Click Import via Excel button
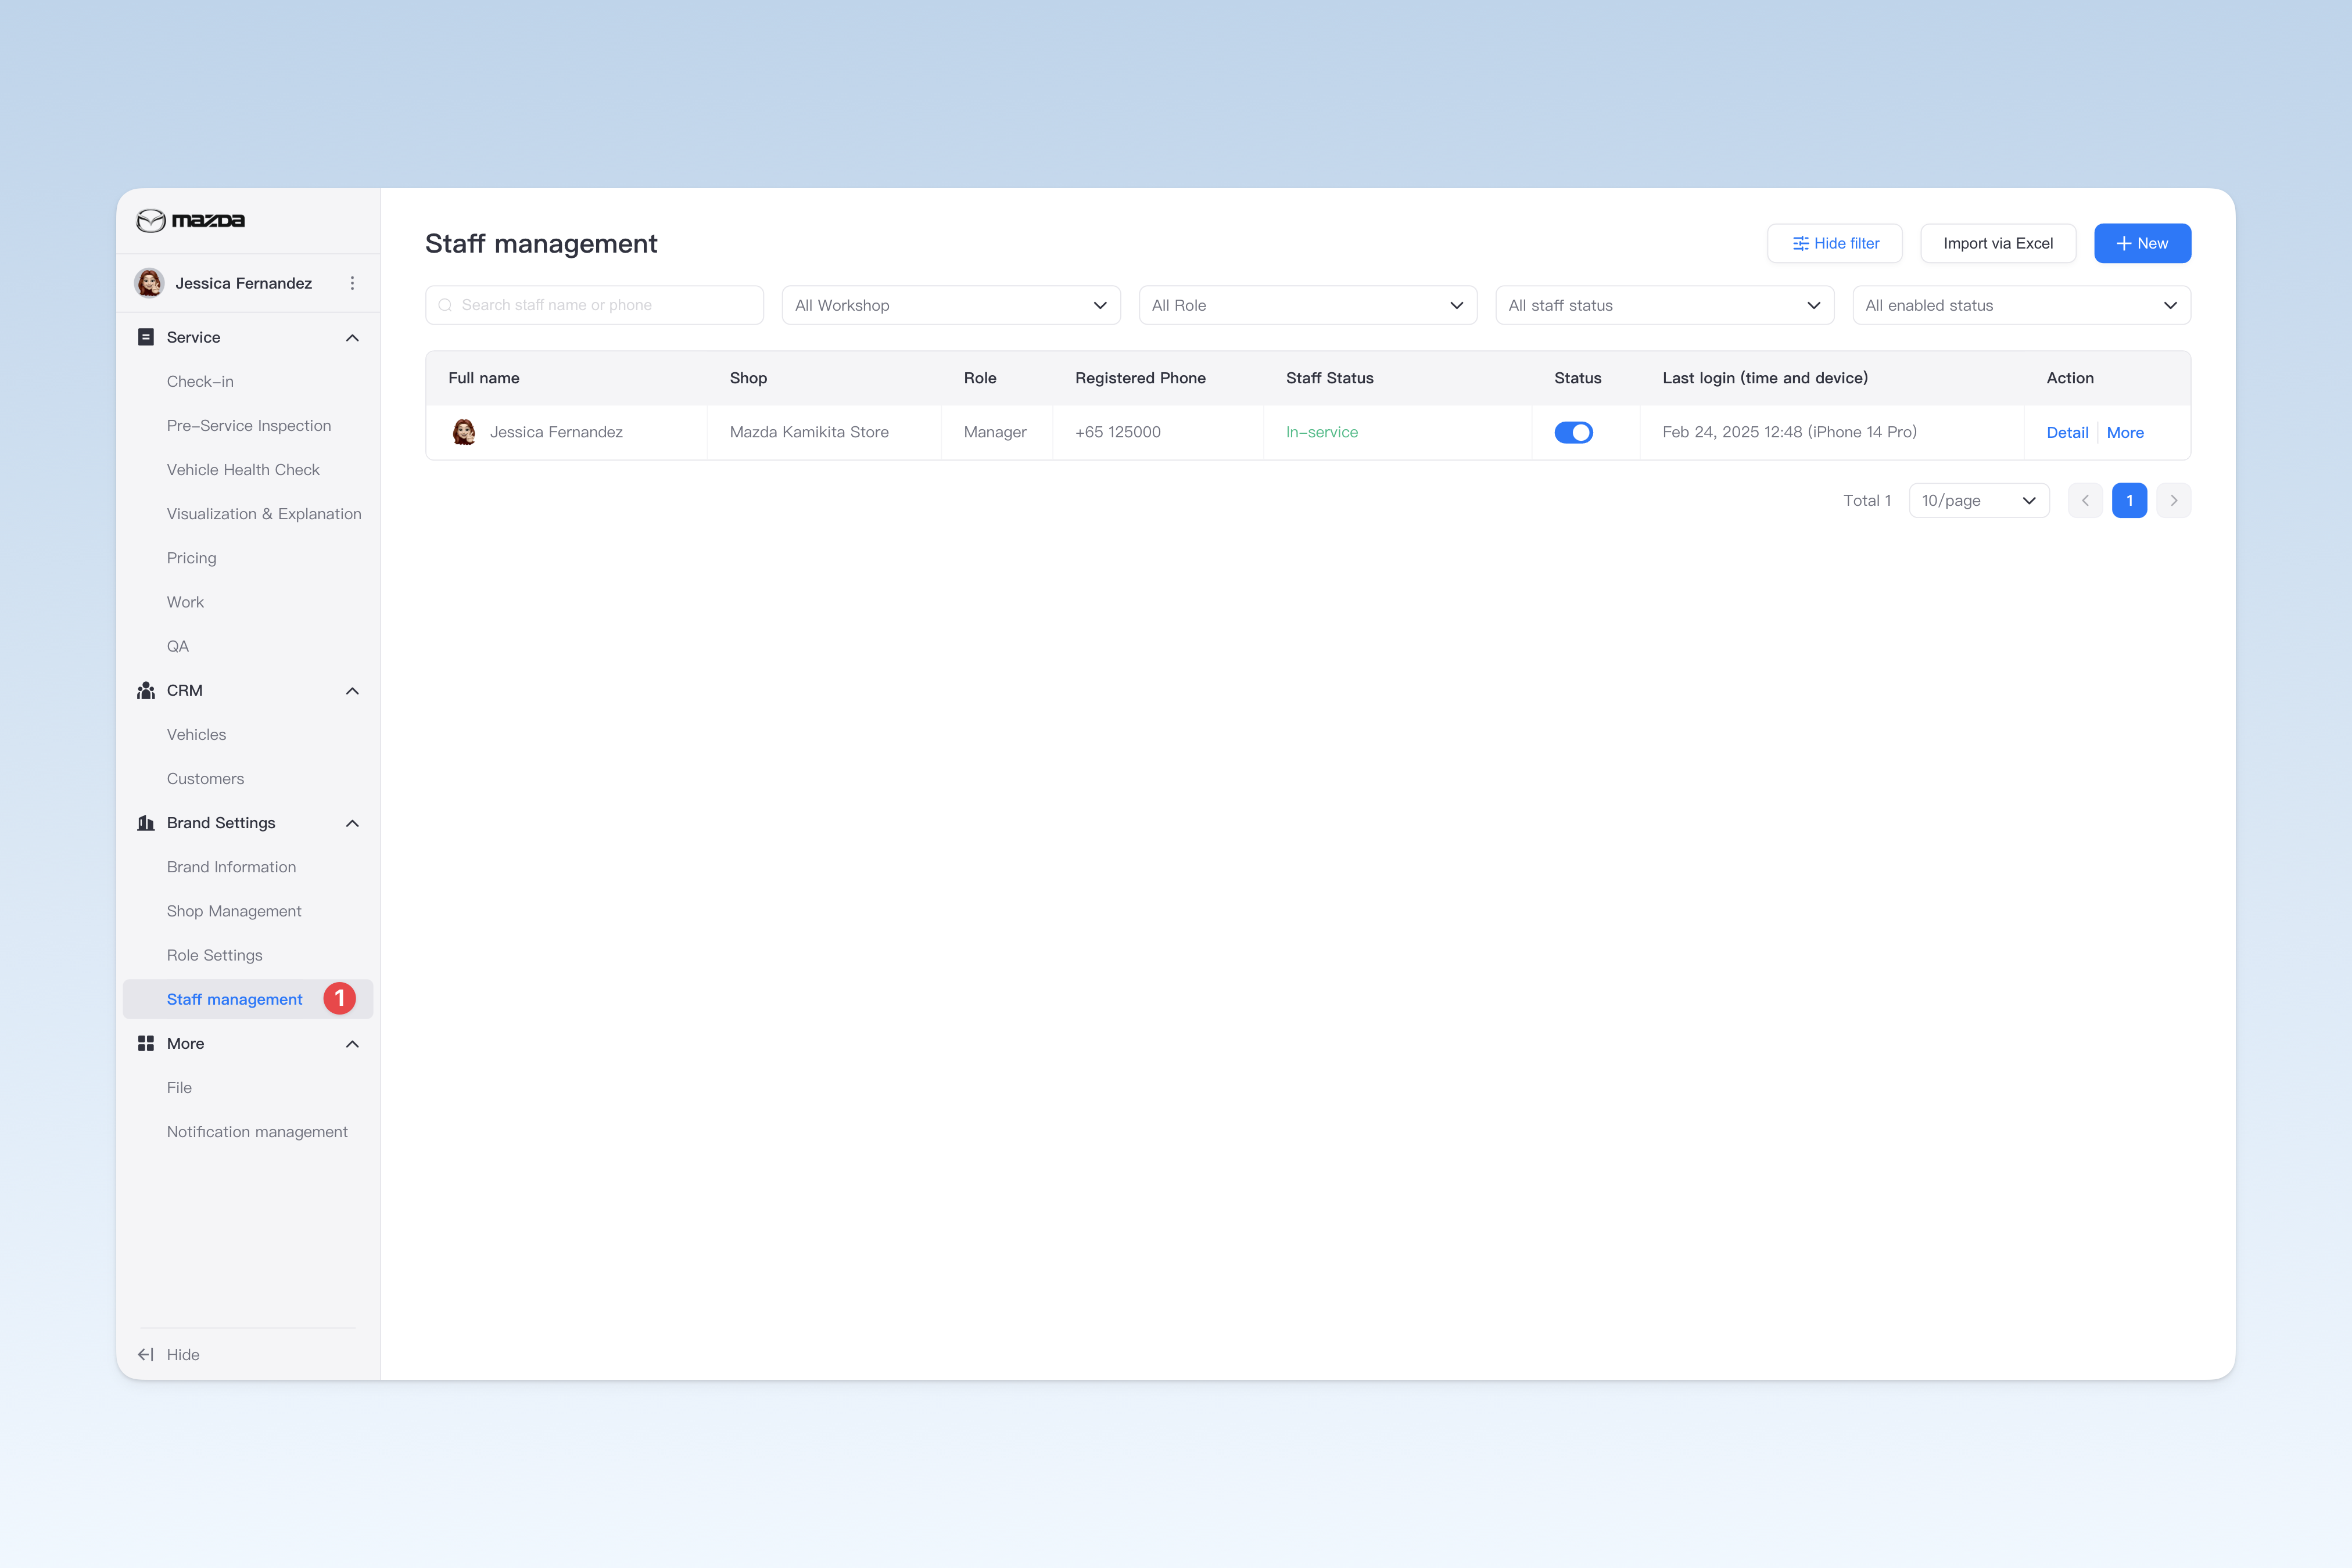2352x1568 pixels. tap(1998, 243)
